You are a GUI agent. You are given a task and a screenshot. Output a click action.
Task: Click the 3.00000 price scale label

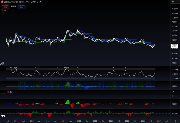pos(174,27)
